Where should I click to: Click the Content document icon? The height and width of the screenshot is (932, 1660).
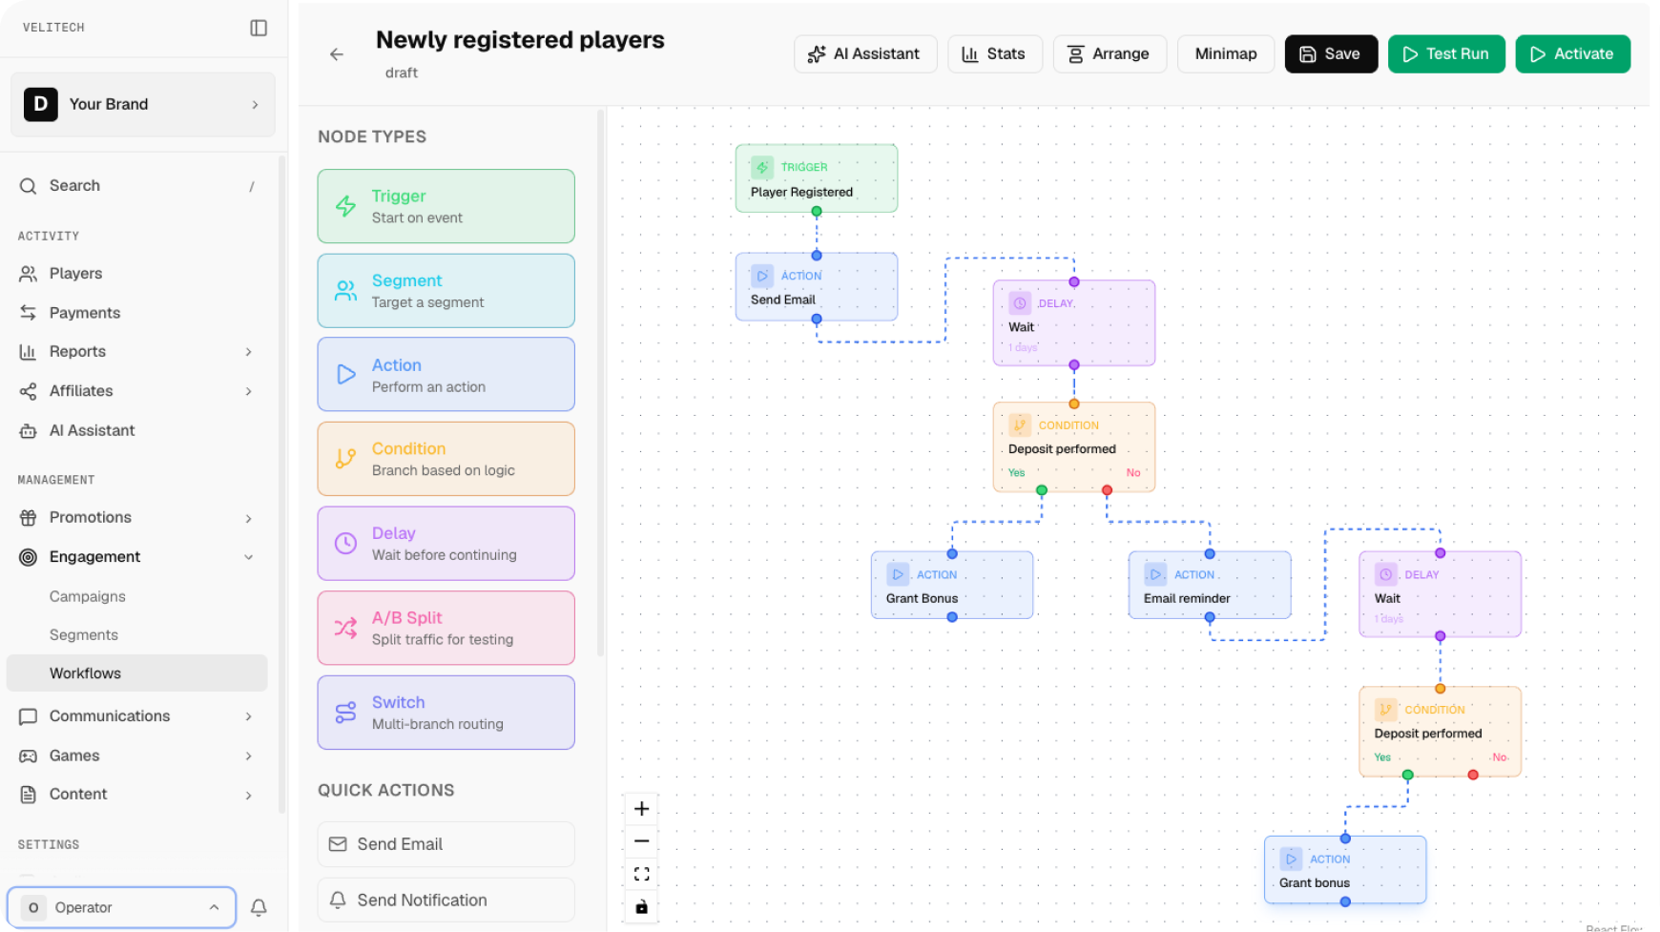click(29, 795)
